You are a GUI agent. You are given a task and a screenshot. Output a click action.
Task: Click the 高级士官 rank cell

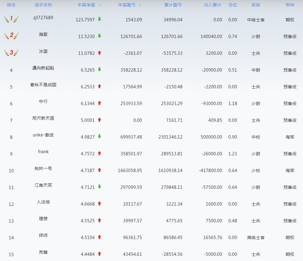[256, 238]
